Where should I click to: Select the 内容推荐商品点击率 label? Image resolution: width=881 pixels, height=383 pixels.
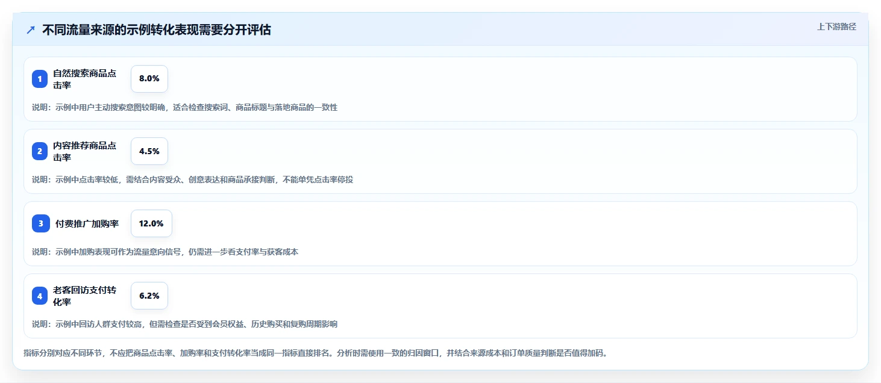point(84,151)
